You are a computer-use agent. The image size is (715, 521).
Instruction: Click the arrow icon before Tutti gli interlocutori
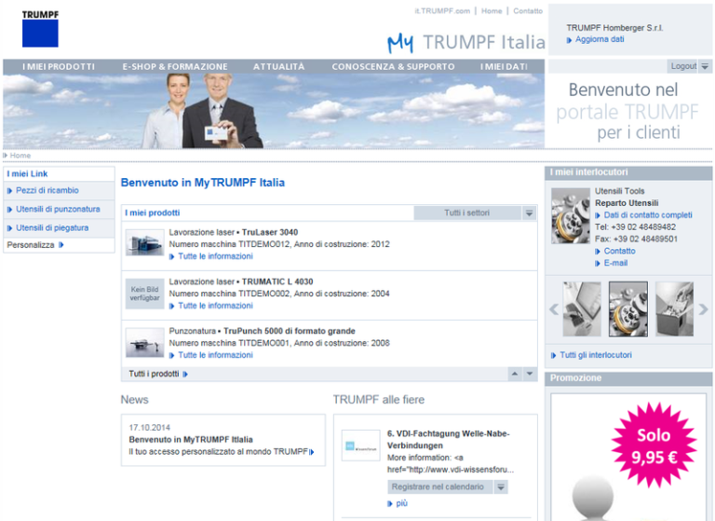coord(554,355)
